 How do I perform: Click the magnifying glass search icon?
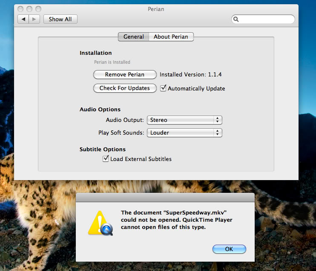[236, 19]
